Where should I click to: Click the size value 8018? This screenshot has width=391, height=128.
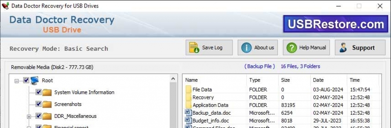287,121
